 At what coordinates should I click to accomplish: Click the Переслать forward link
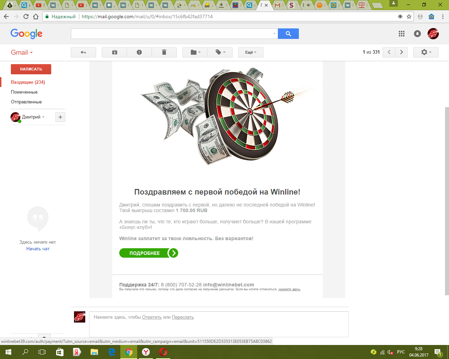pos(183,317)
